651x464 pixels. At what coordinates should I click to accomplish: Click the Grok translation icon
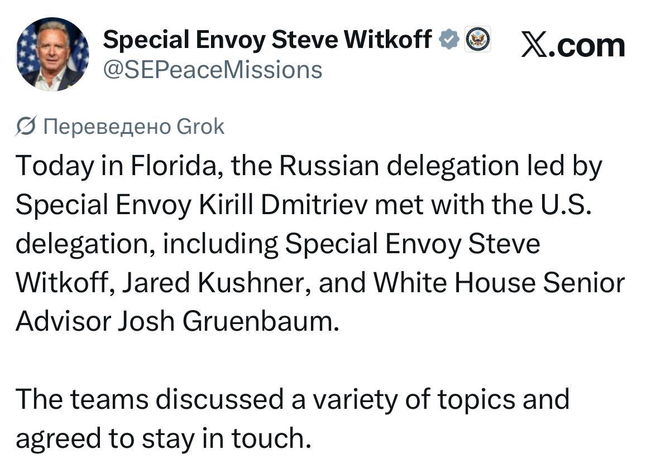pyautogui.click(x=26, y=127)
